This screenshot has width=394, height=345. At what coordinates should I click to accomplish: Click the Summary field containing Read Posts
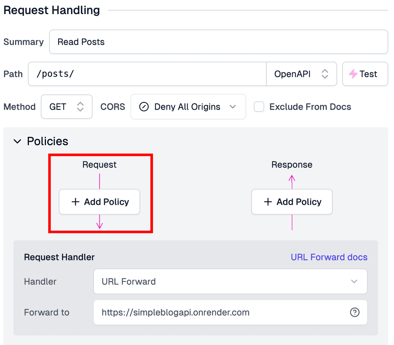click(218, 42)
